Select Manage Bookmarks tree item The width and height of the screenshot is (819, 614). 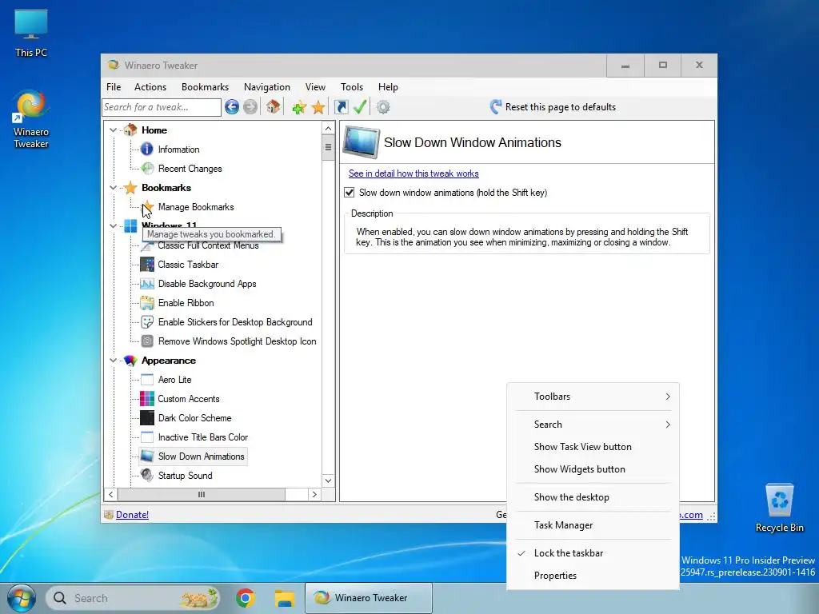click(x=196, y=207)
